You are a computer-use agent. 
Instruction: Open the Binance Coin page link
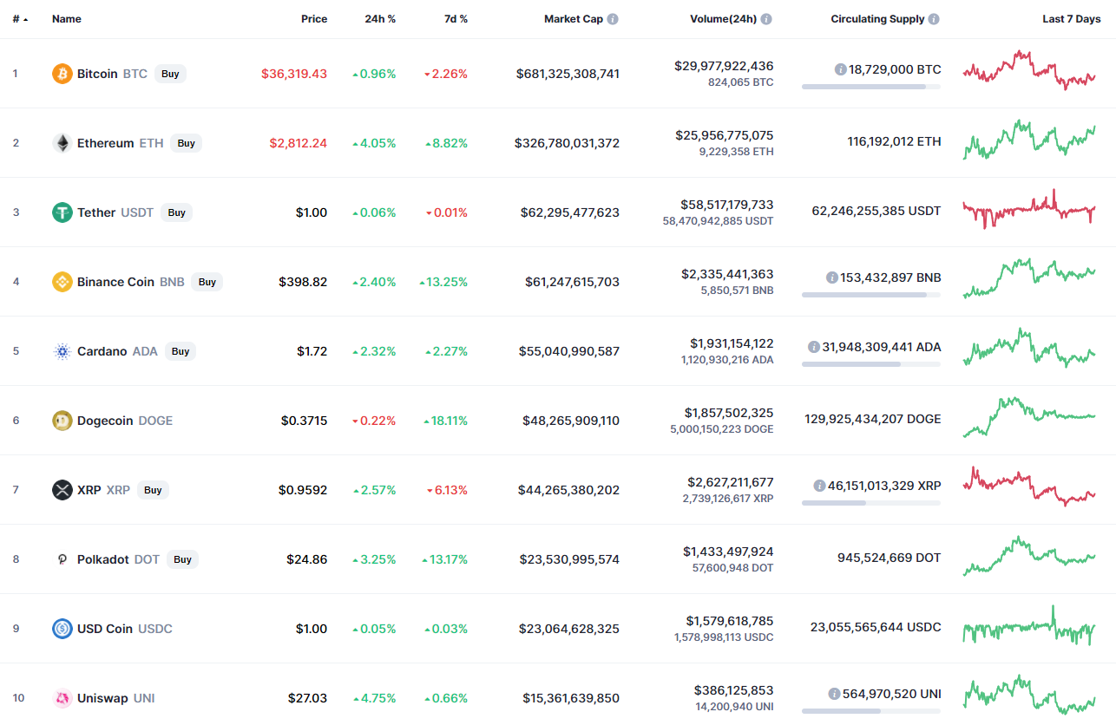click(x=131, y=282)
